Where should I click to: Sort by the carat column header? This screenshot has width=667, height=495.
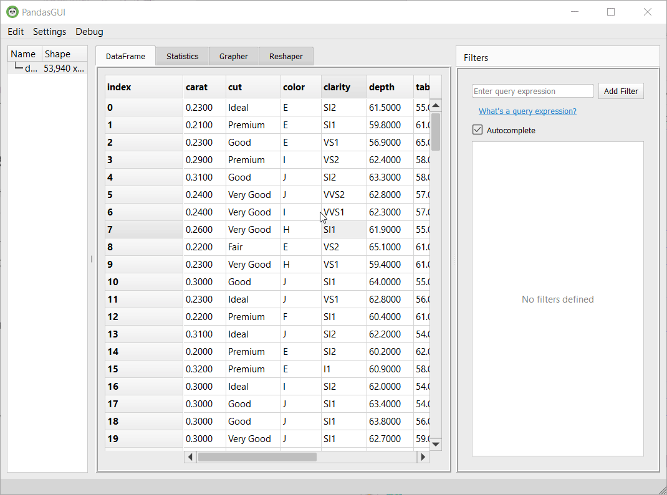[204, 87]
